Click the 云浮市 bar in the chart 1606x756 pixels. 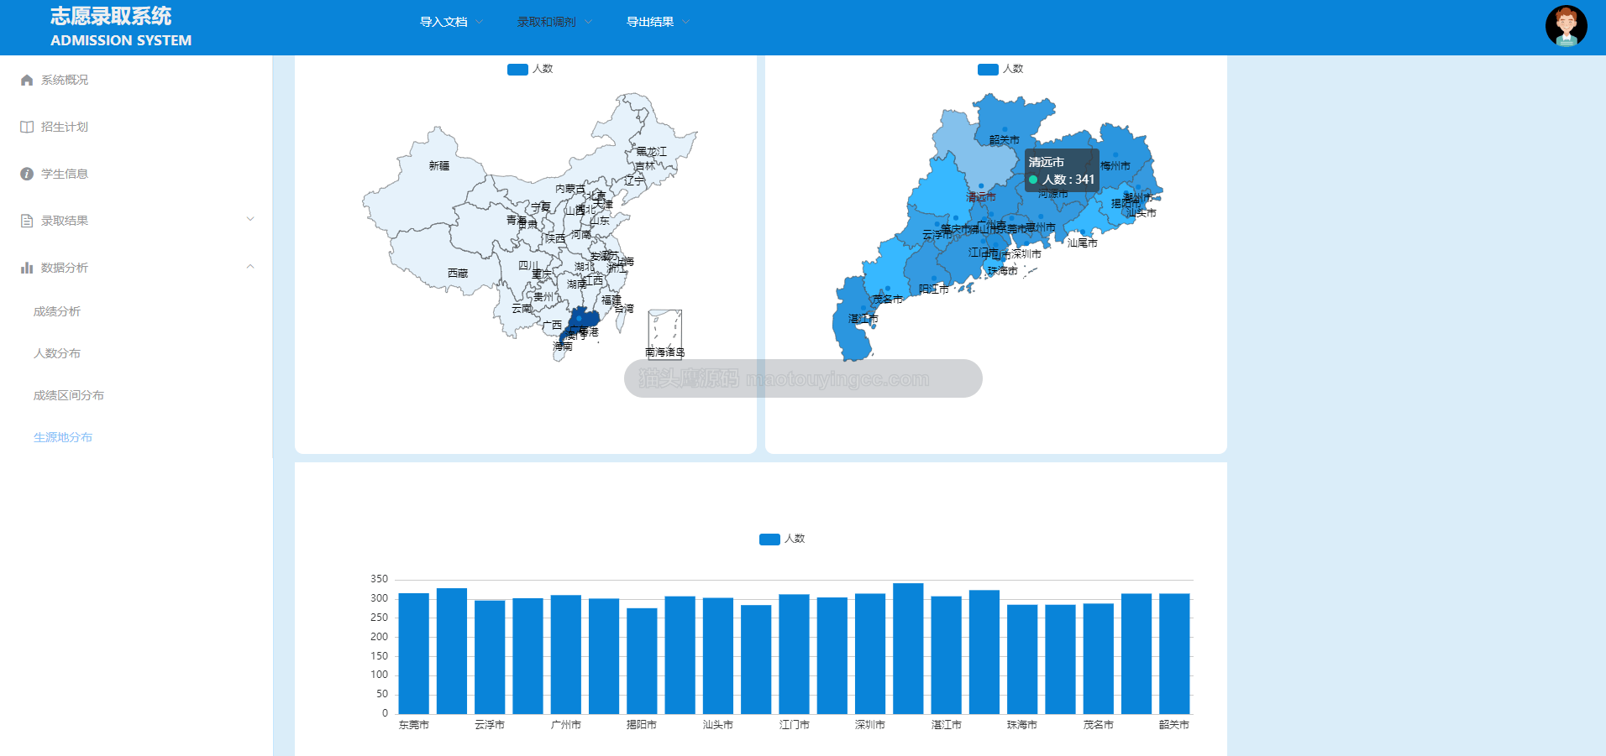pos(490,657)
